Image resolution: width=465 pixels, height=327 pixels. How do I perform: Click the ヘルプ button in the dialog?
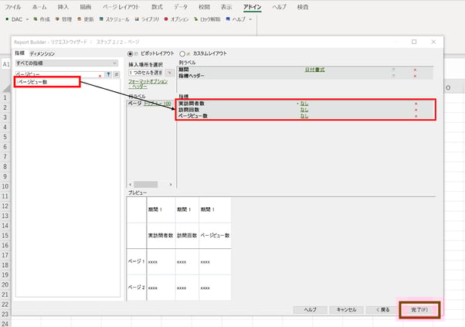(311, 310)
